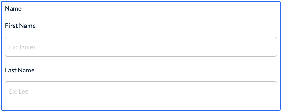281x111 pixels.
Task: Select the bold "Name" title at top
Action: pyautogui.click(x=13, y=9)
